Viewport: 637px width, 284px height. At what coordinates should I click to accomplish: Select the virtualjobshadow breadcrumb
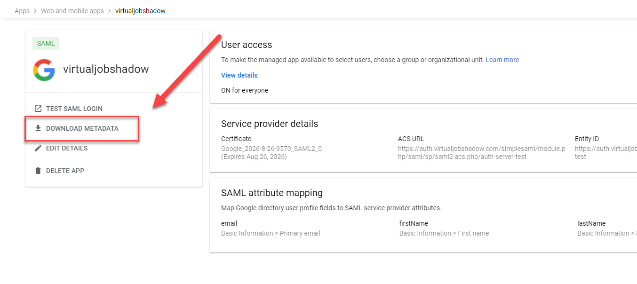[x=140, y=11]
